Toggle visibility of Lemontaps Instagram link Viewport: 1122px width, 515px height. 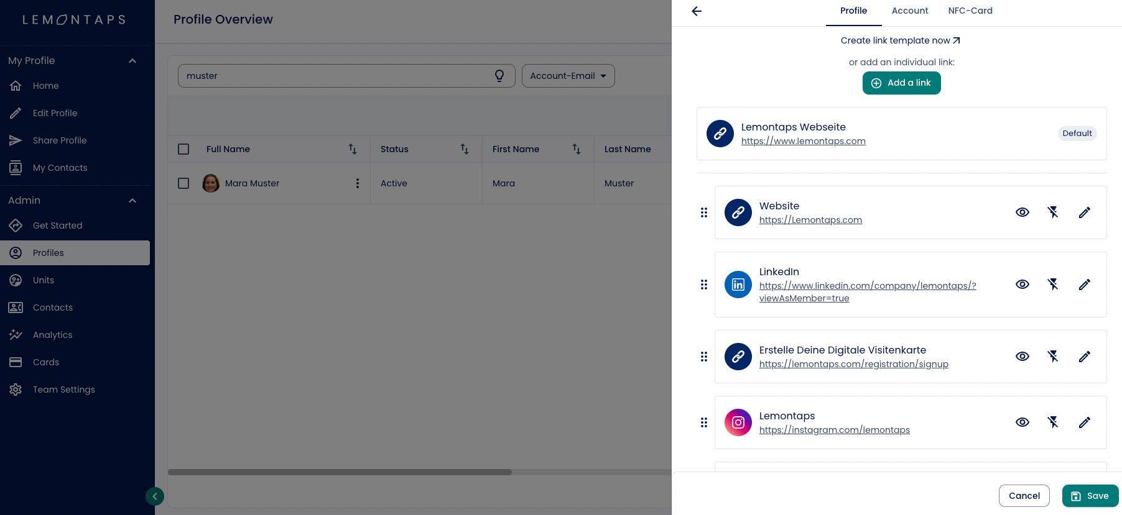[1022, 422]
